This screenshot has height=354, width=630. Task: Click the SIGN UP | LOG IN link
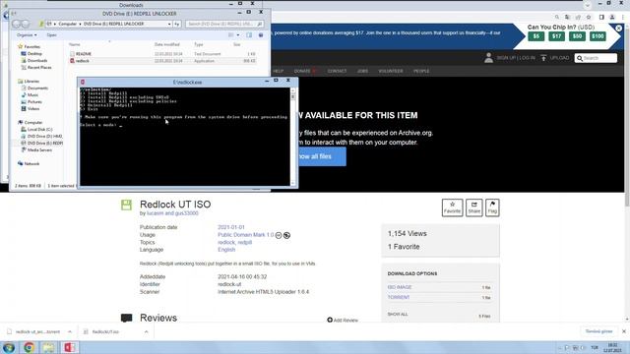pyautogui.click(x=516, y=58)
